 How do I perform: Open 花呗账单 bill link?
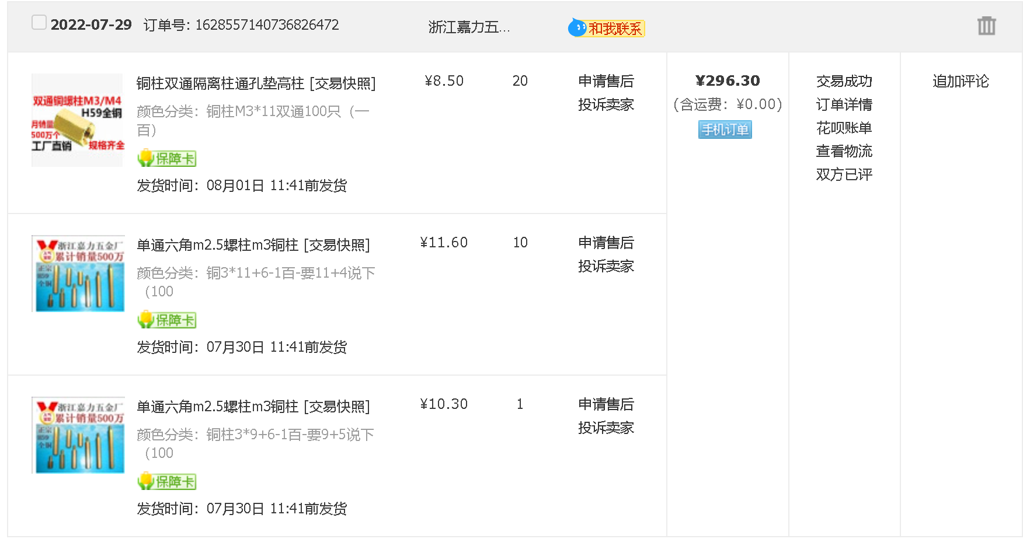[844, 128]
